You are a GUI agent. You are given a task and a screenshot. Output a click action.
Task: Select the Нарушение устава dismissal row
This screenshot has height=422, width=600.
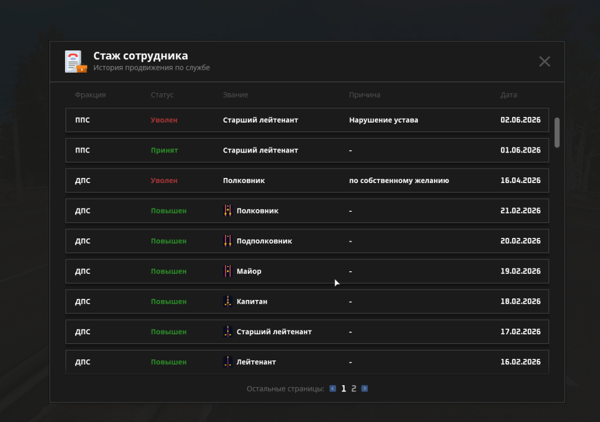[307, 120]
